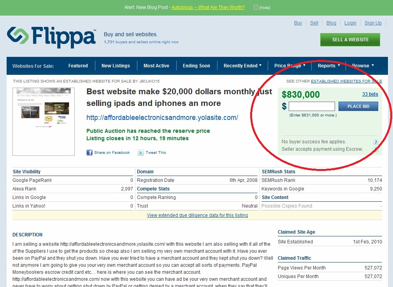The image size is (393, 287).
Task: Click the Google PageRank row
Action: click(x=73, y=180)
